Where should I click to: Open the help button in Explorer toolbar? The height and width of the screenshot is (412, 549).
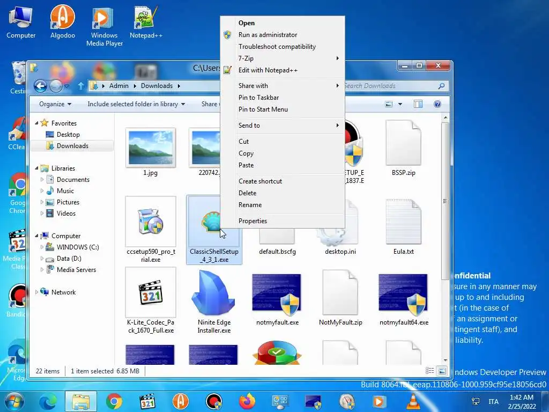437,104
